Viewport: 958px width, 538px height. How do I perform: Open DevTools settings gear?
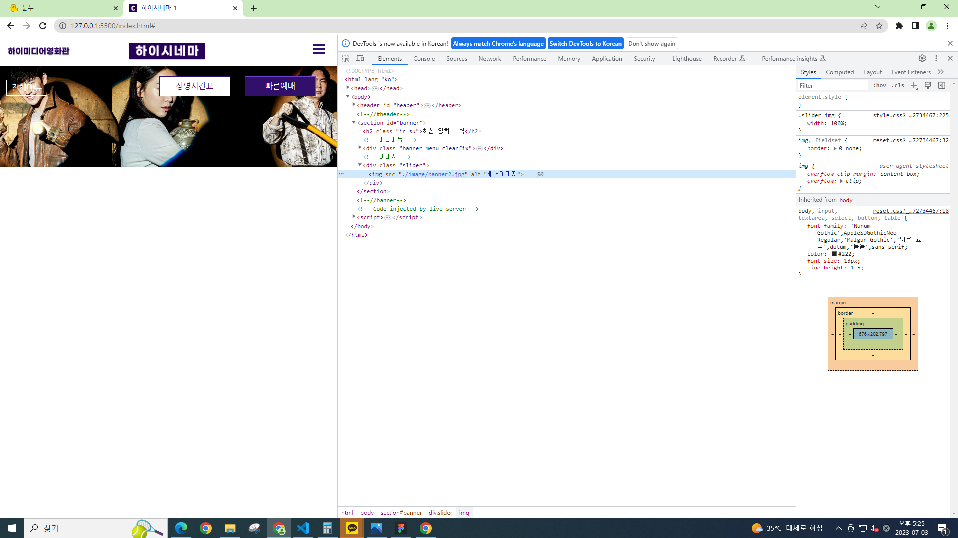point(922,58)
